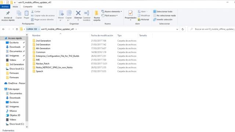Click Invertir selección
The width and height of the screenshot is (235, 132).
[x=163, y=19]
